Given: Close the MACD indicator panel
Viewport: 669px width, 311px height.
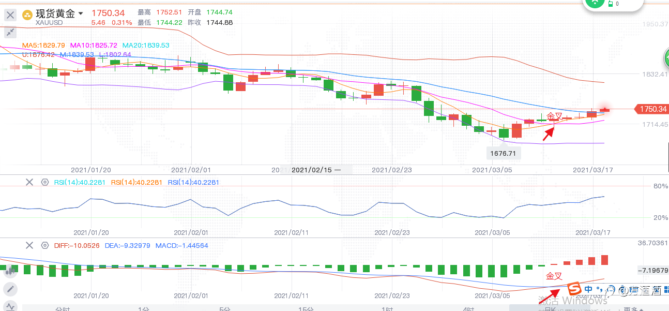Looking at the screenshot, I should (29, 245).
